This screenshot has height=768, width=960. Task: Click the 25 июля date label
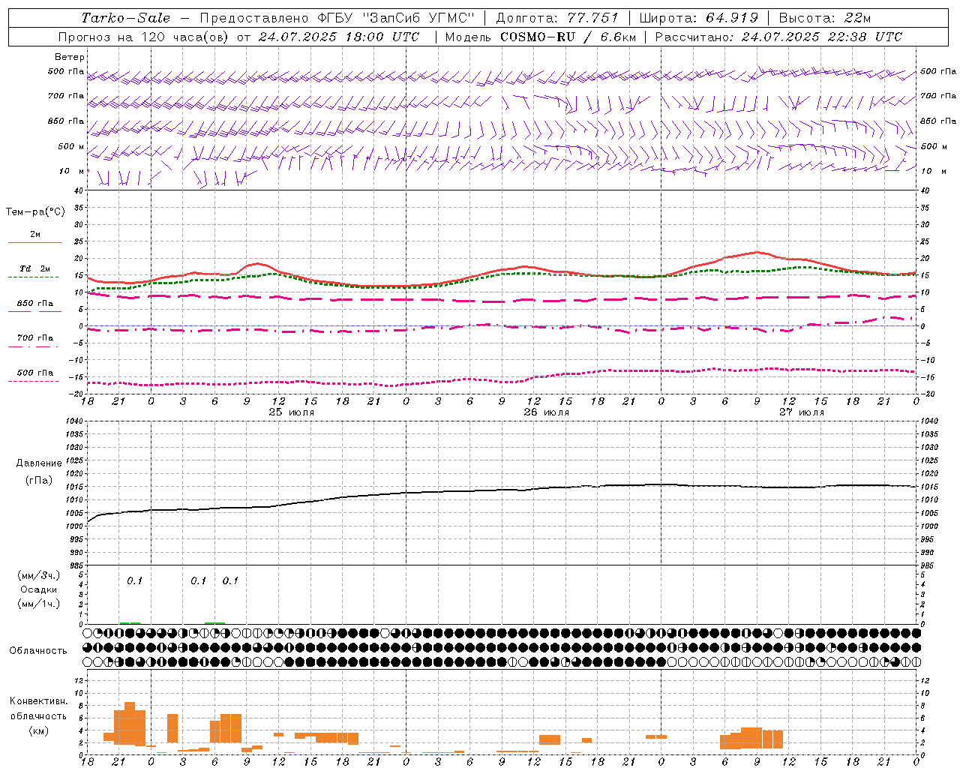[292, 412]
